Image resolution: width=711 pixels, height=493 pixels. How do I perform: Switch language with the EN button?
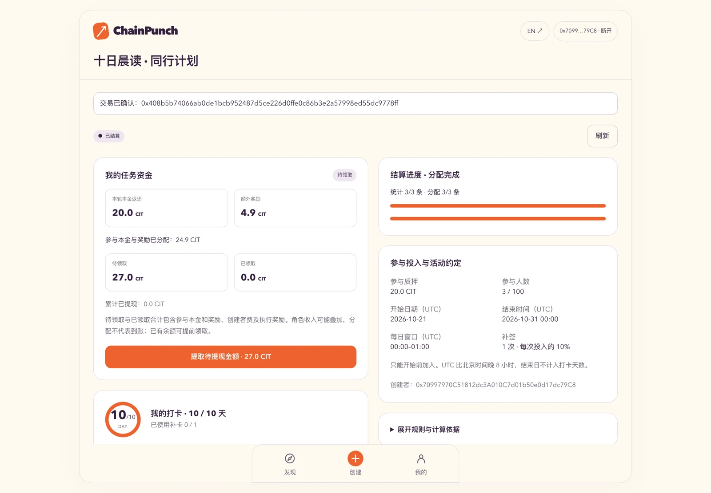click(535, 31)
